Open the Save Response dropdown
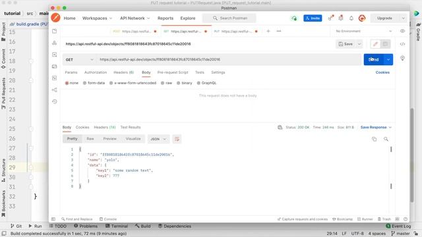422x237 pixels. click(x=376, y=127)
